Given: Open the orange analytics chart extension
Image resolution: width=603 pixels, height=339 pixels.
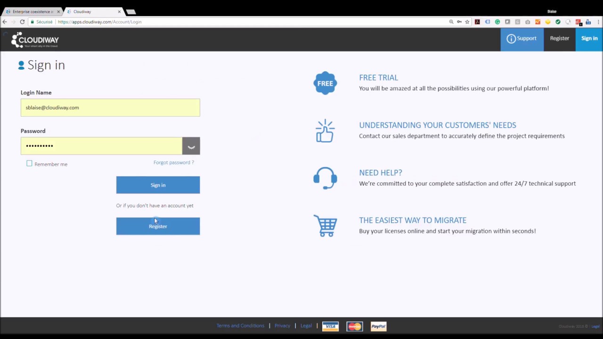Looking at the screenshot, I should [538, 22].
